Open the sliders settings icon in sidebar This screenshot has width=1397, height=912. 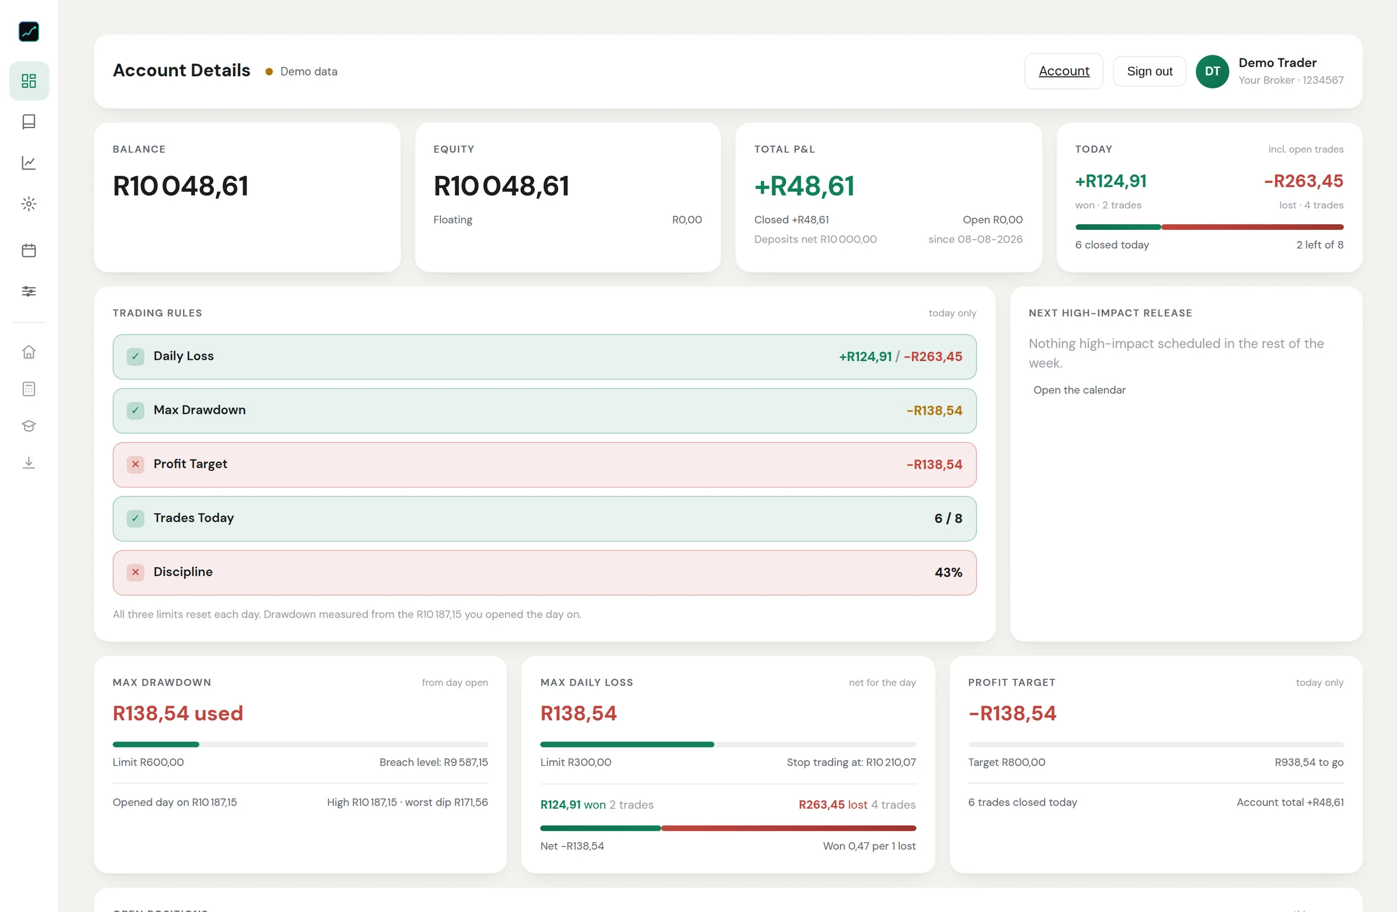29,291
